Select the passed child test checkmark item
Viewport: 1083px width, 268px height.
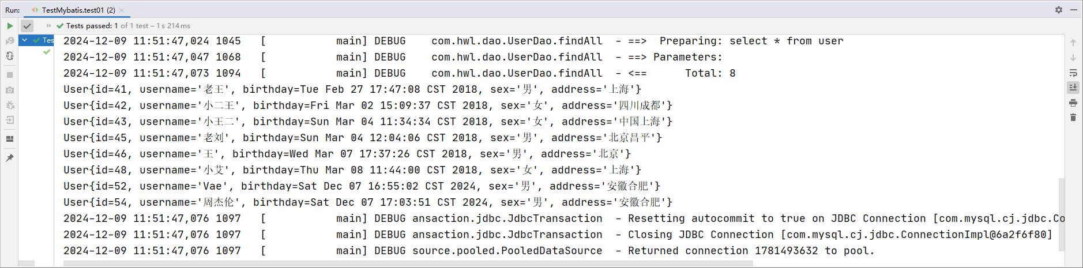pyautogui.click(x=47, y=52)
